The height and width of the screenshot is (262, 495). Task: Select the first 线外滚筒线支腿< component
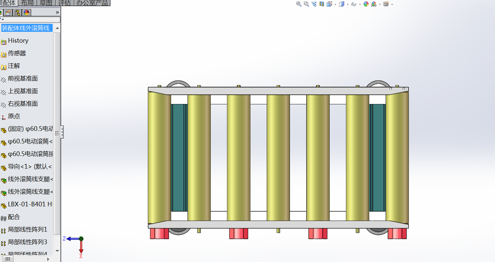tap(30, 179)
